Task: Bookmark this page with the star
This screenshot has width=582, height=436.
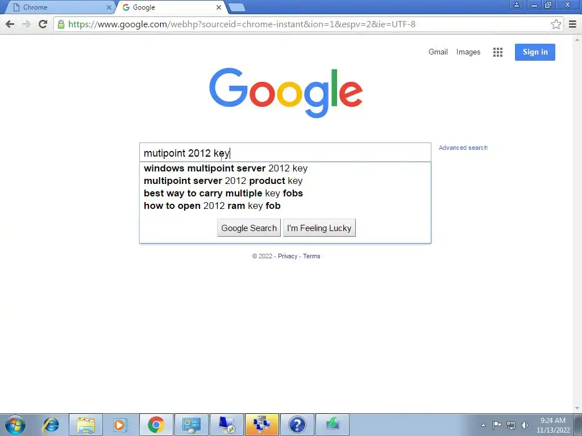Action: point(556,24)
